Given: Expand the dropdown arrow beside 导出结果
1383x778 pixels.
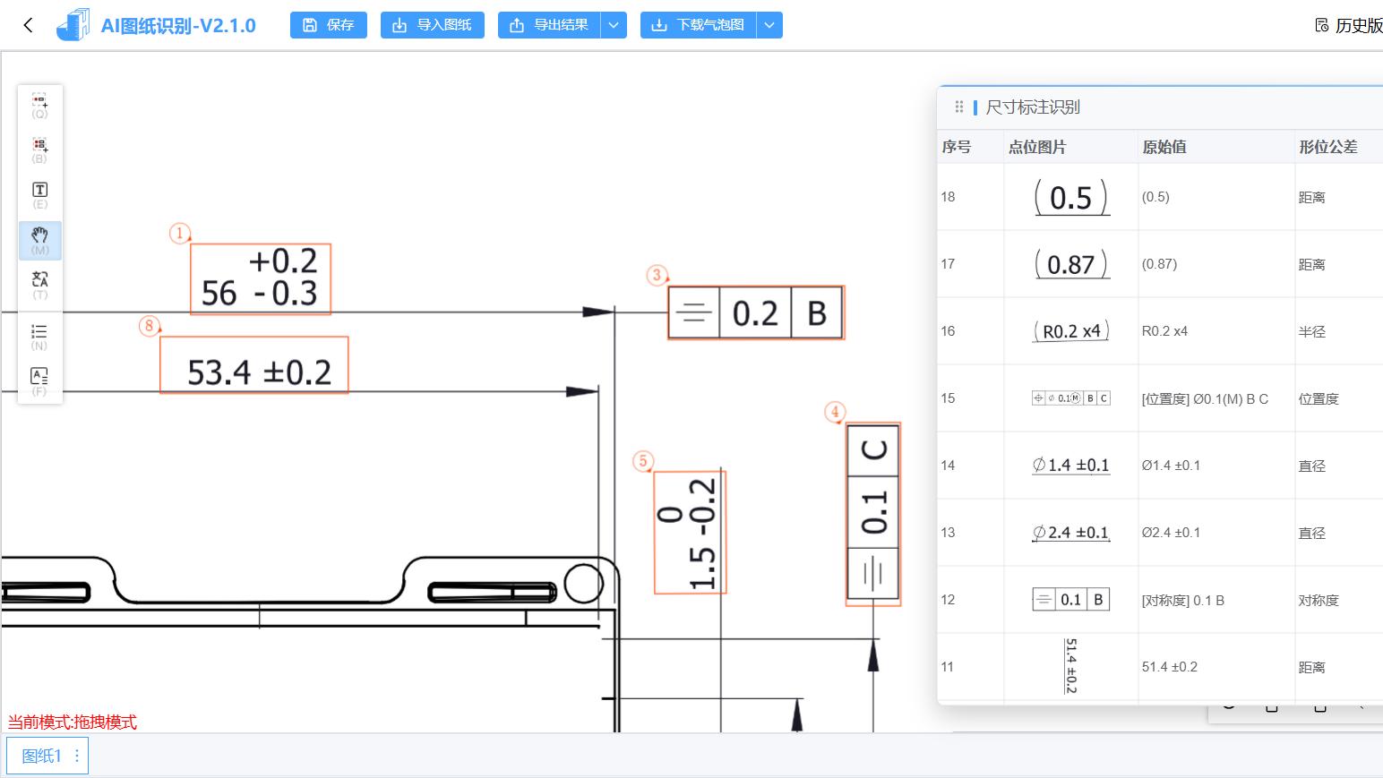Looking at the screenshot, I should click(614, 25).
